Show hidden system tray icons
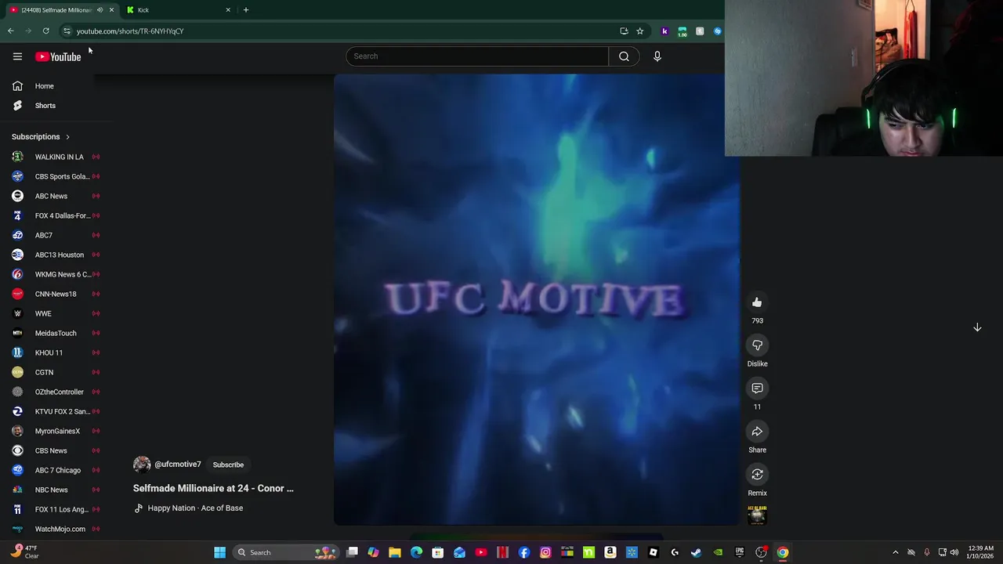The image size is (1003, 564). tap(896, 552)
